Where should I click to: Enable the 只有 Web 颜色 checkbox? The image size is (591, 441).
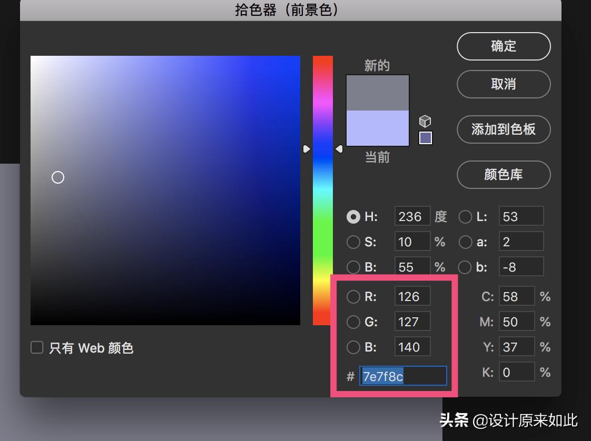pyautogui.click(x=36, y=348)
